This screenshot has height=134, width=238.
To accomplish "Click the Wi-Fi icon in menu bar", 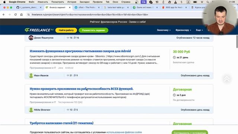I will (x=202, y=2).
